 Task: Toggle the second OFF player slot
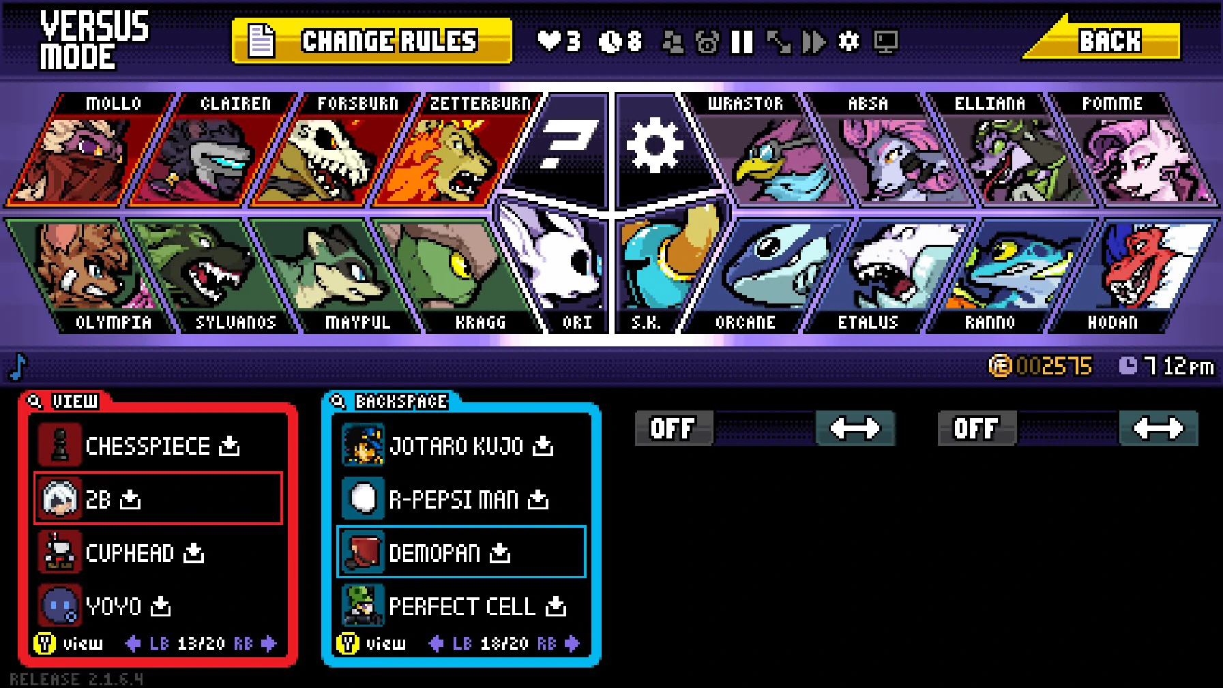click(x=977, y=428)
